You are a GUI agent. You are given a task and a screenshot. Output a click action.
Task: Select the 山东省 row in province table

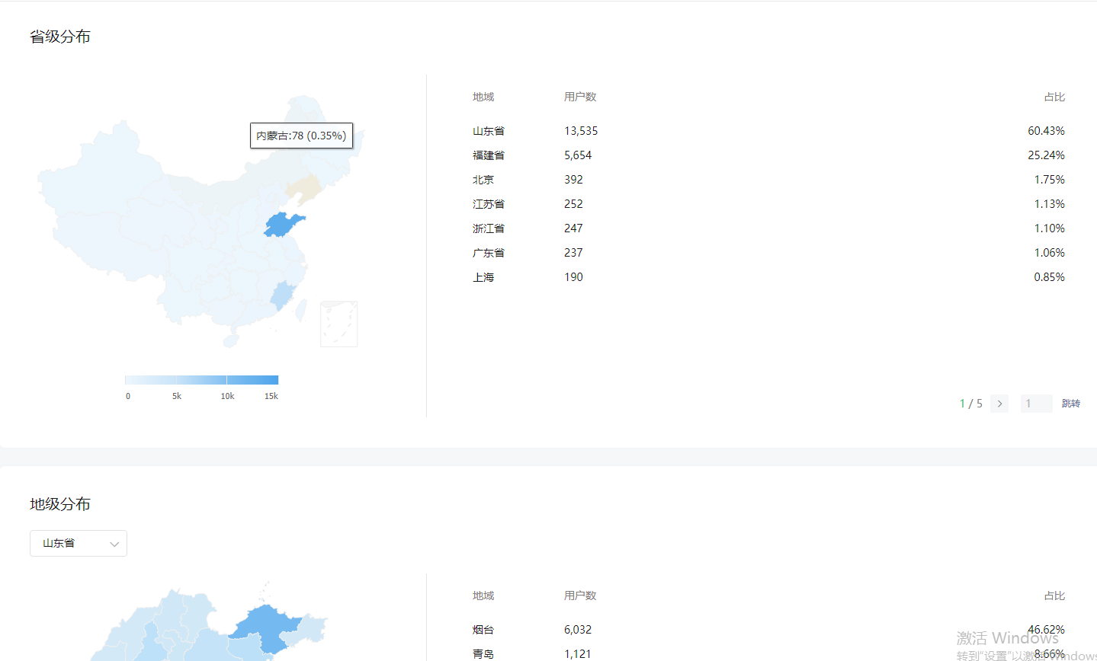coord(768,131)
